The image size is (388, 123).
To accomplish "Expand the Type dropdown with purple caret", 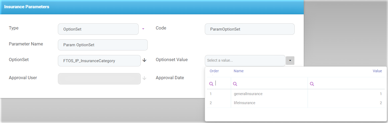I will 143,29.
